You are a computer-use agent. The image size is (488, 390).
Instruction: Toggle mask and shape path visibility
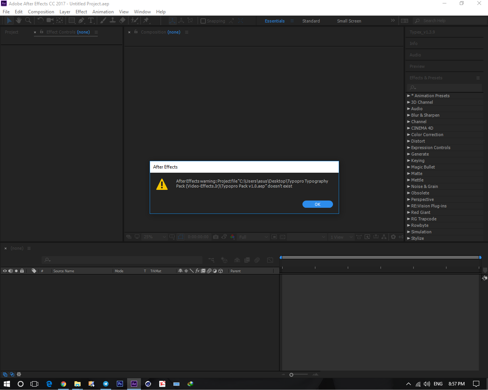181,237
